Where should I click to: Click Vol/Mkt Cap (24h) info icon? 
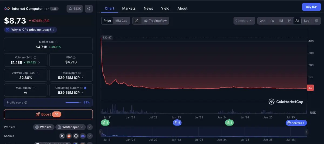coord(38,73)
